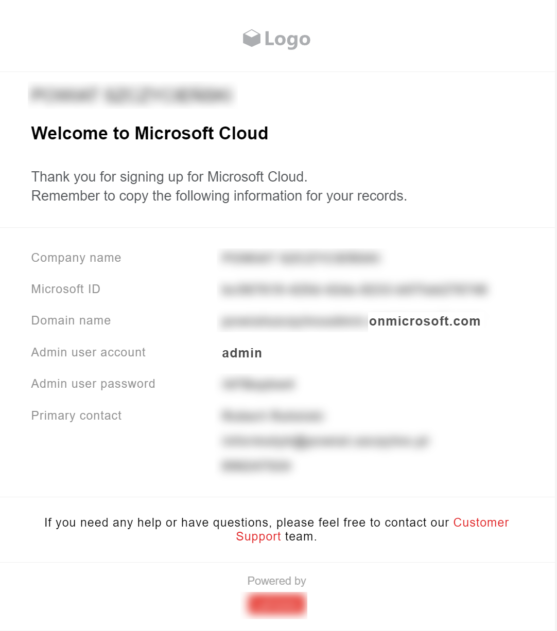Screen dimensions: 557x631
Task: Click the Primary contact label
Action: 77,416
